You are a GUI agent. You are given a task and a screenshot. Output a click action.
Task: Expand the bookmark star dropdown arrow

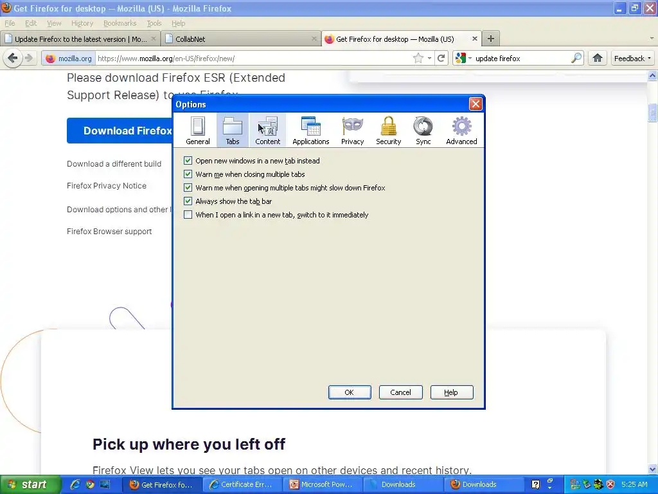pos(429,58)
